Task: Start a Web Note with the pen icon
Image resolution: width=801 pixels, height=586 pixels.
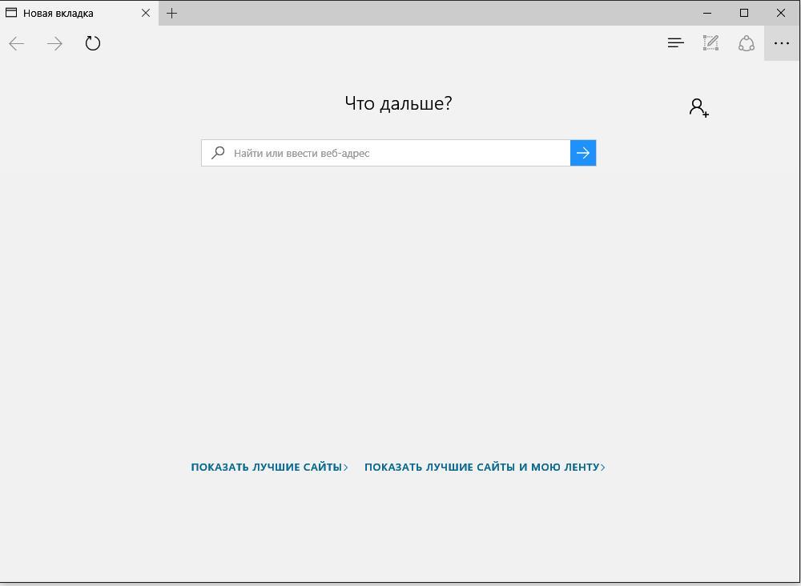Action: pos(710,43)
